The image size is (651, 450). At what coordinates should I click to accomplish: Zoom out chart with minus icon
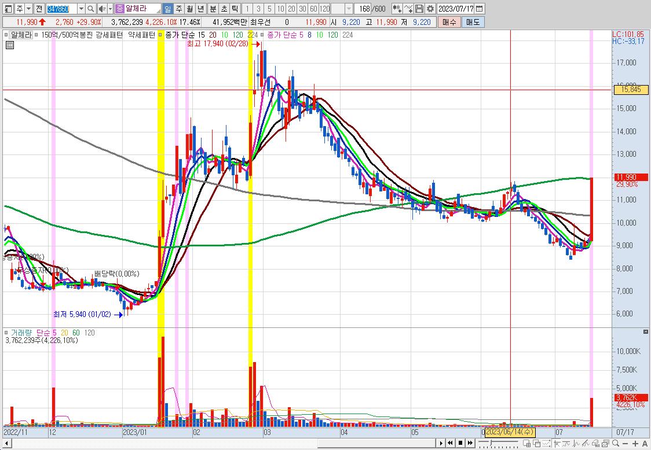(626, 443)
